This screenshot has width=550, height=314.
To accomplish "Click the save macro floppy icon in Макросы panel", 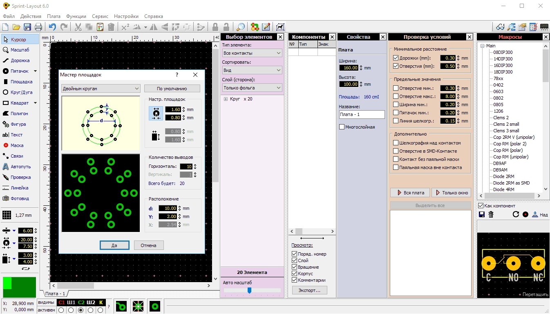I will click(482, 214).
